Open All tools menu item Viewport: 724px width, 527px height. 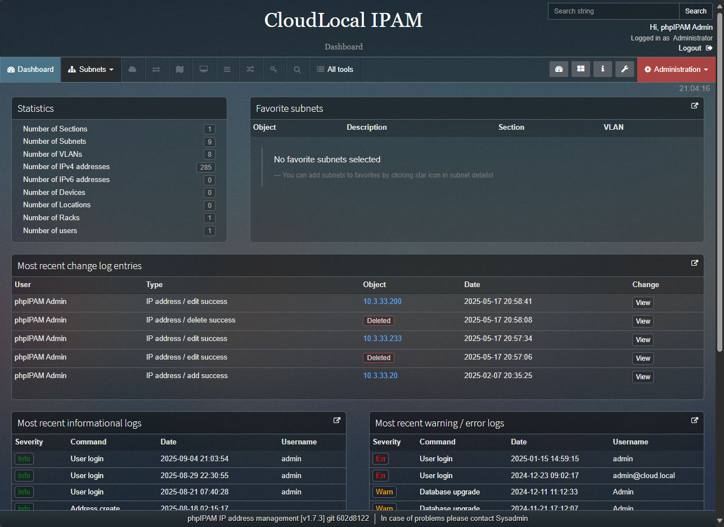coord(335,69)
